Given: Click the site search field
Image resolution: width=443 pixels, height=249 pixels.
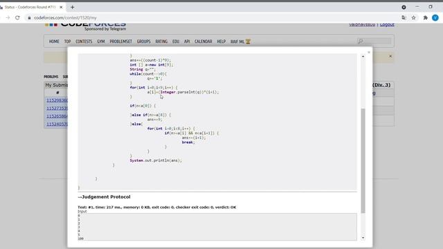Looking at the screenshot, I should coord(374,41).
